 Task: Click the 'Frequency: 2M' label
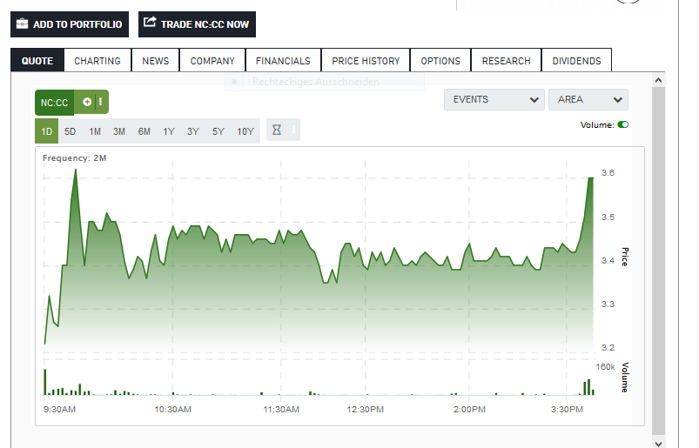click(75, 157)
